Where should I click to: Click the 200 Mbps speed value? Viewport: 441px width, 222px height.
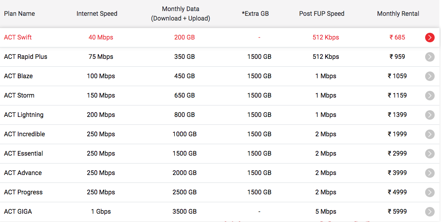pyautogui.click(x=101, y=115)
